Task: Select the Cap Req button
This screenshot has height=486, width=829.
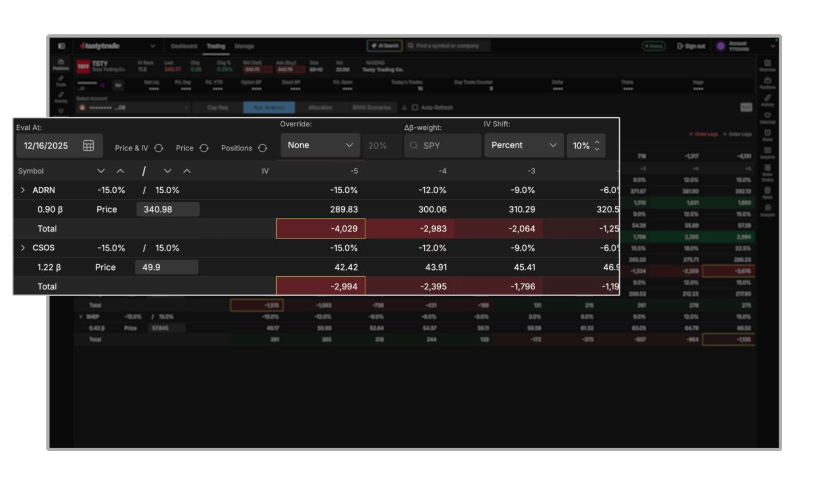Action: tap(218, 107)
